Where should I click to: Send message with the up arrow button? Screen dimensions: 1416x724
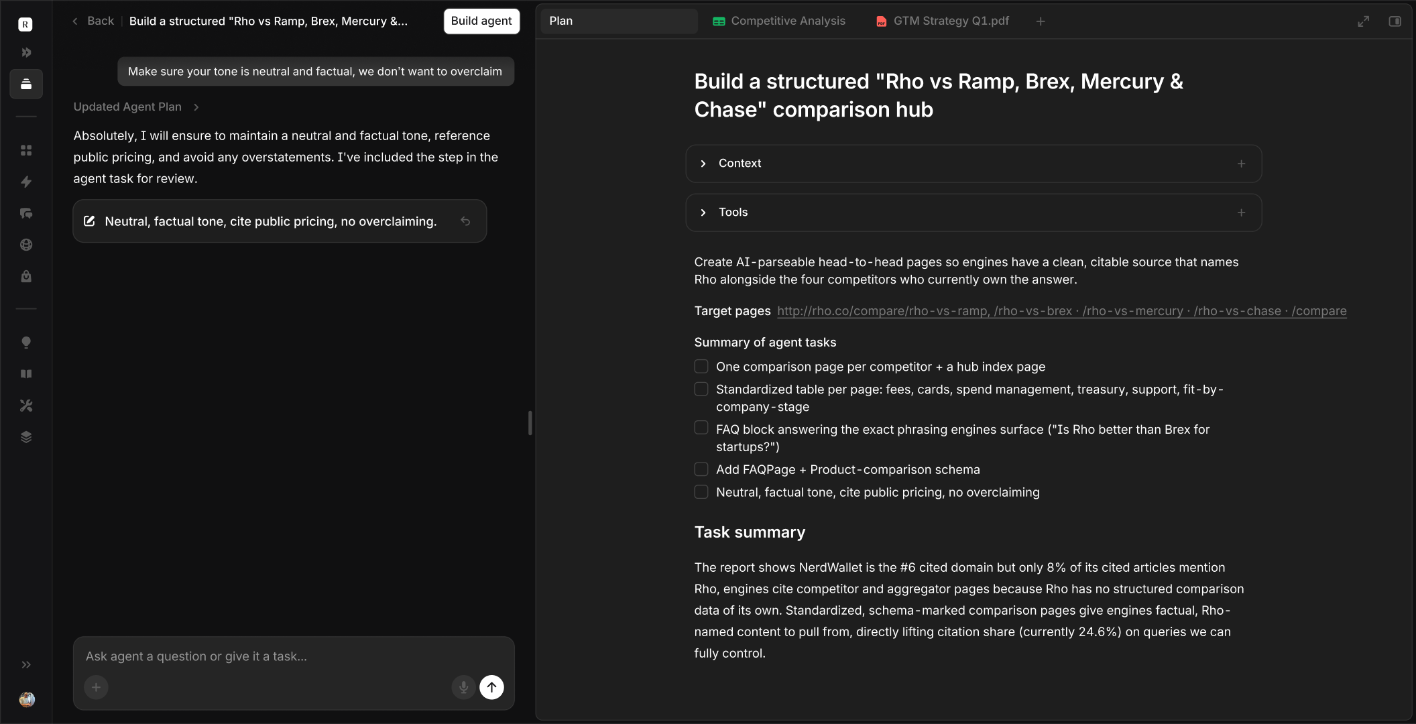click(491, 687)
